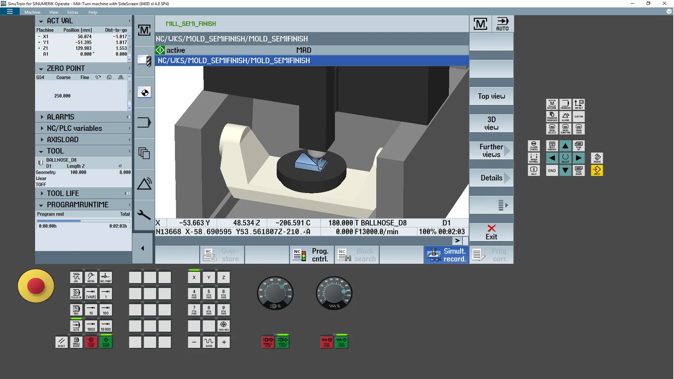674x379 pixels.
Task: Click the ALARM CANCEL key
Action: click(x=534, y=146)
